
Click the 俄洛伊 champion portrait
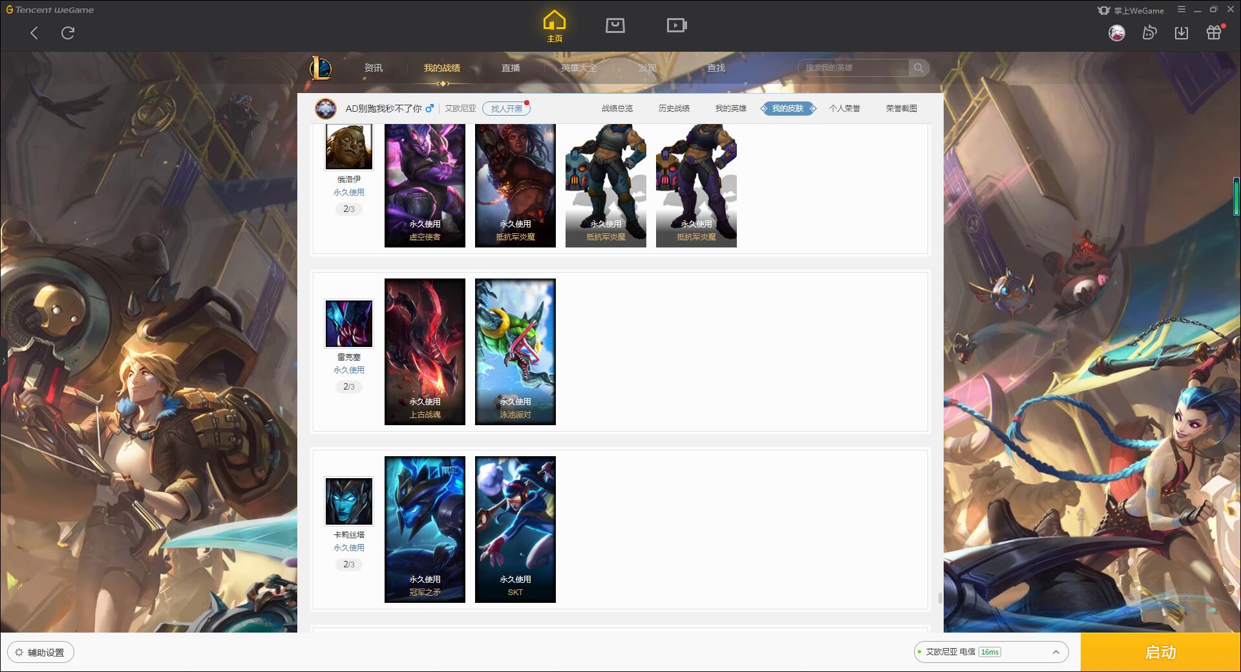click(x=349, y=147)
